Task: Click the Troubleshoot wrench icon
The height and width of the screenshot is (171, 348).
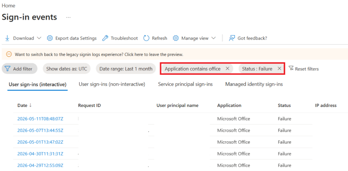Action: [105, 38]
